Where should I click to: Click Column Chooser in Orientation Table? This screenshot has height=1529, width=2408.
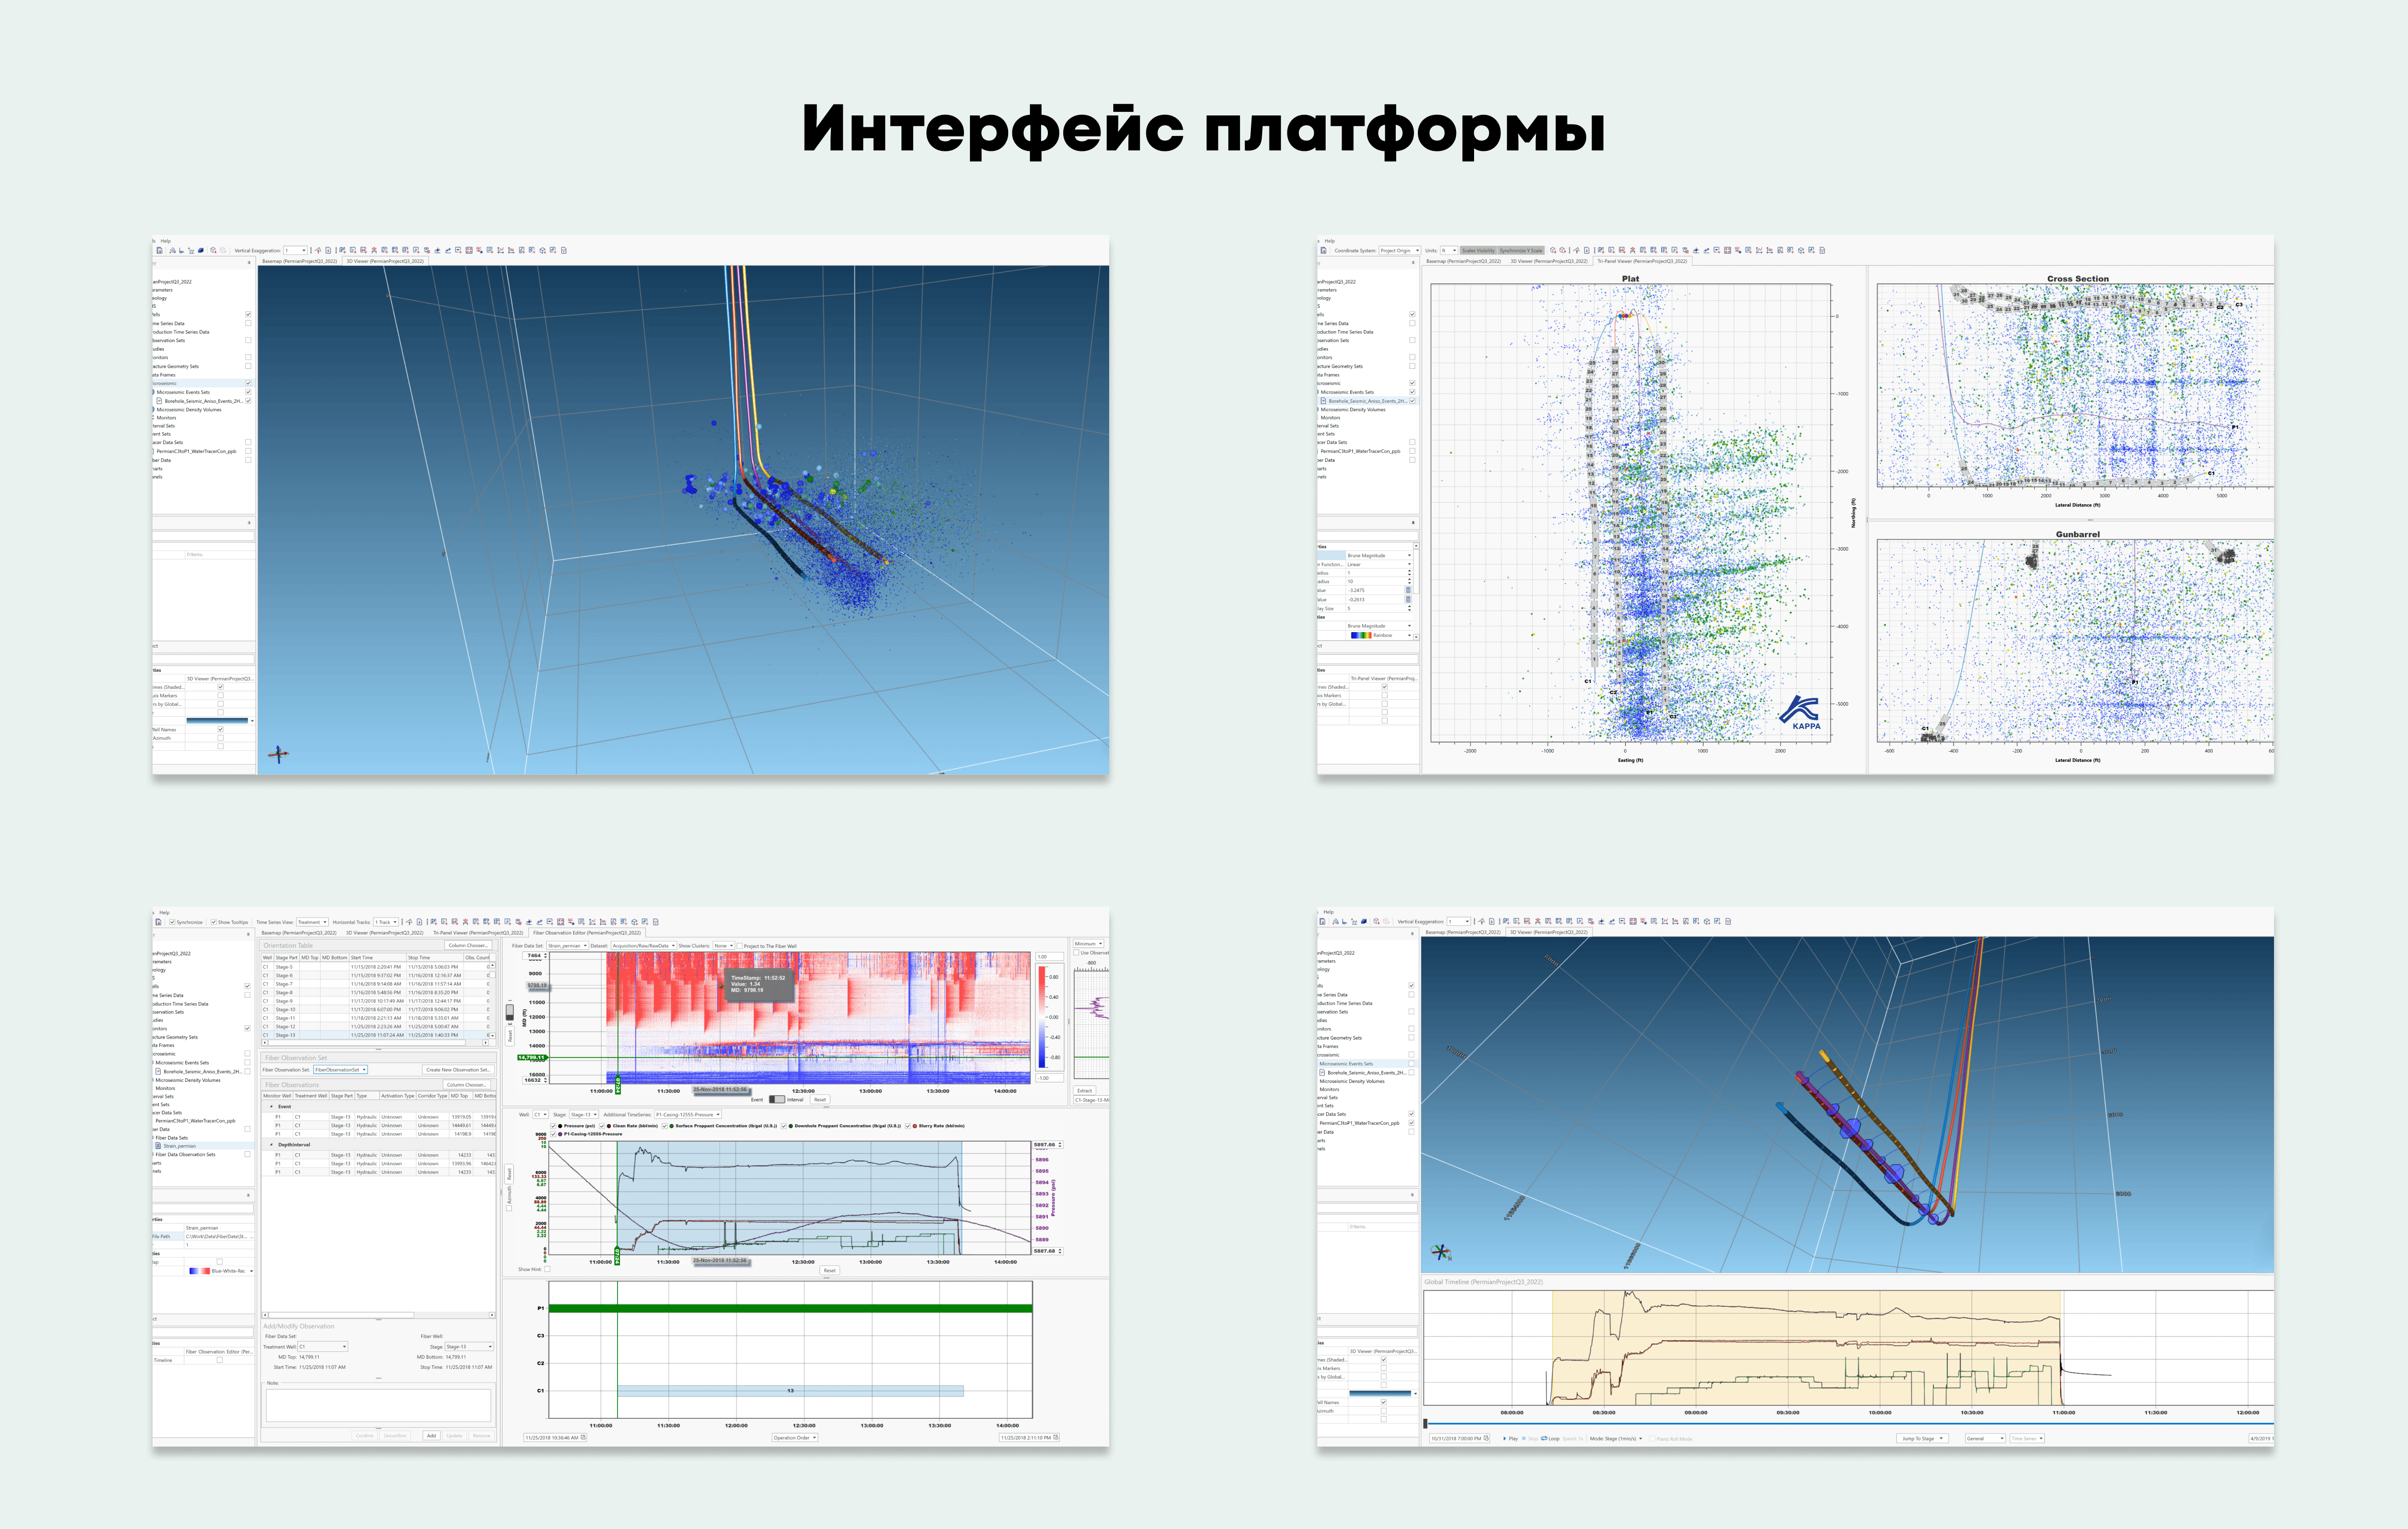[467, 945]
